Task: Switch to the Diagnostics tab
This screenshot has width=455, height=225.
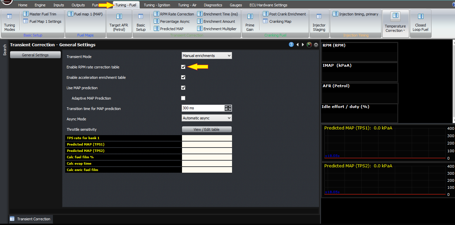Action: [213, 5]
